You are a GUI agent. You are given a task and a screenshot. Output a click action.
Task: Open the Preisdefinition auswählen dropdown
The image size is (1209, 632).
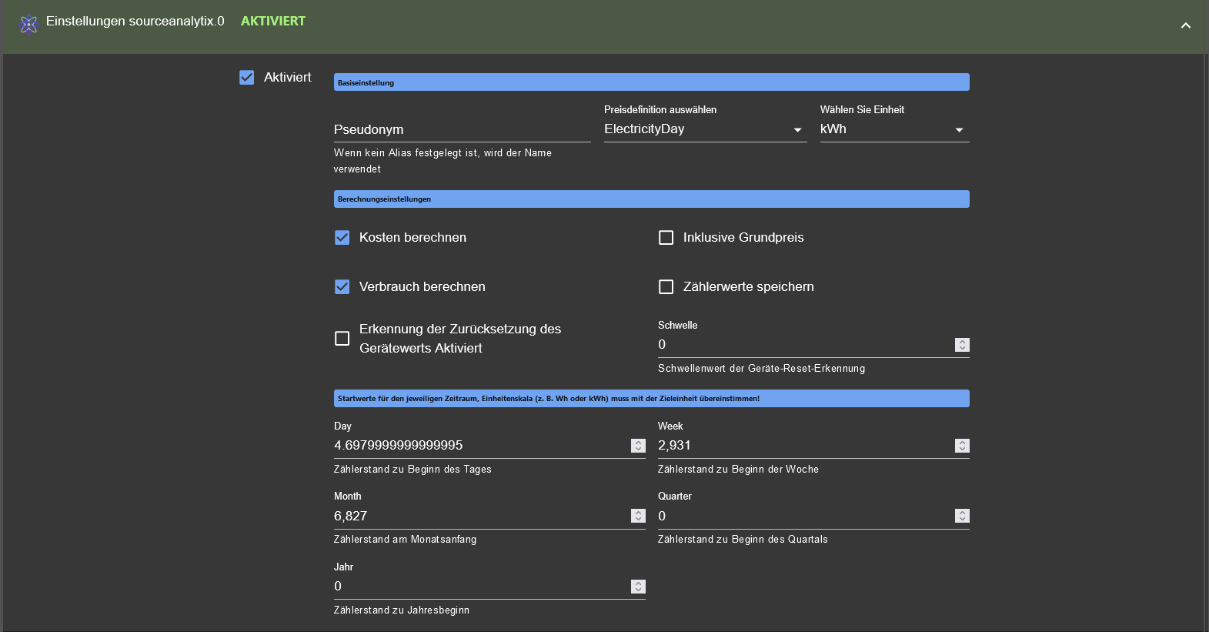click(x=705, y=129)
